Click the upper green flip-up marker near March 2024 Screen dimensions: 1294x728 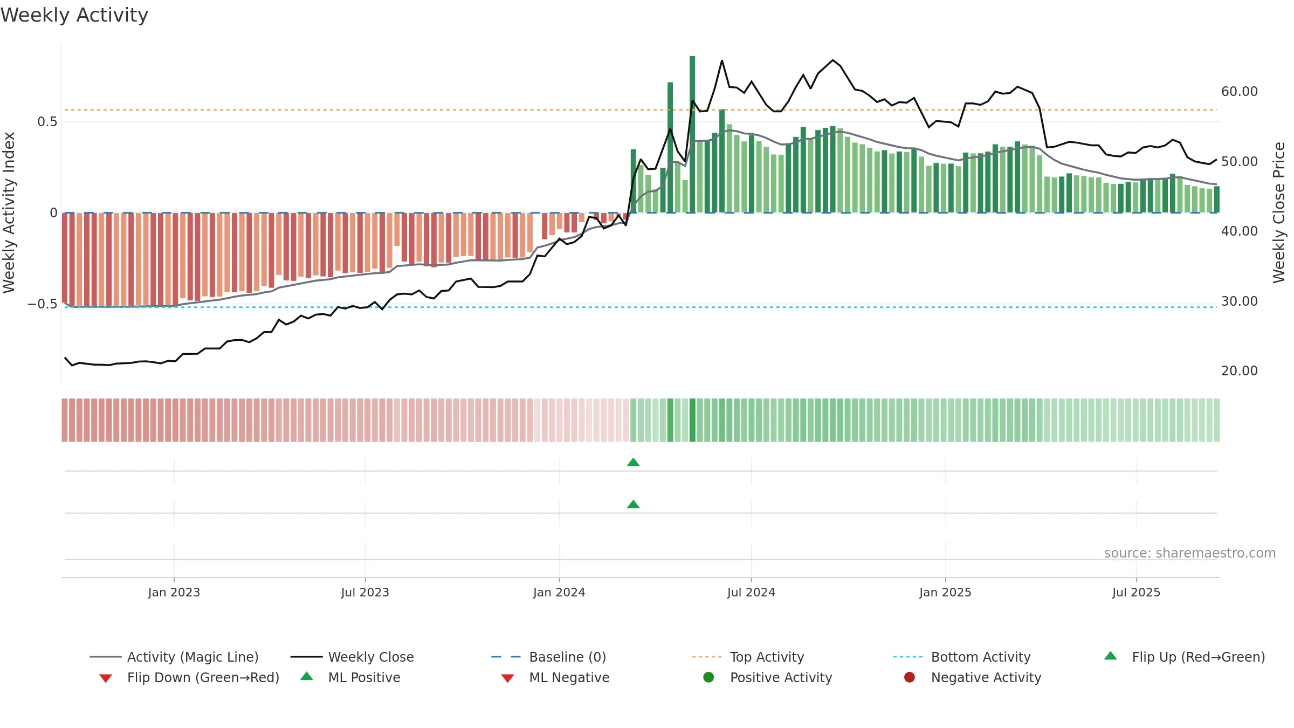click(634, 462)
